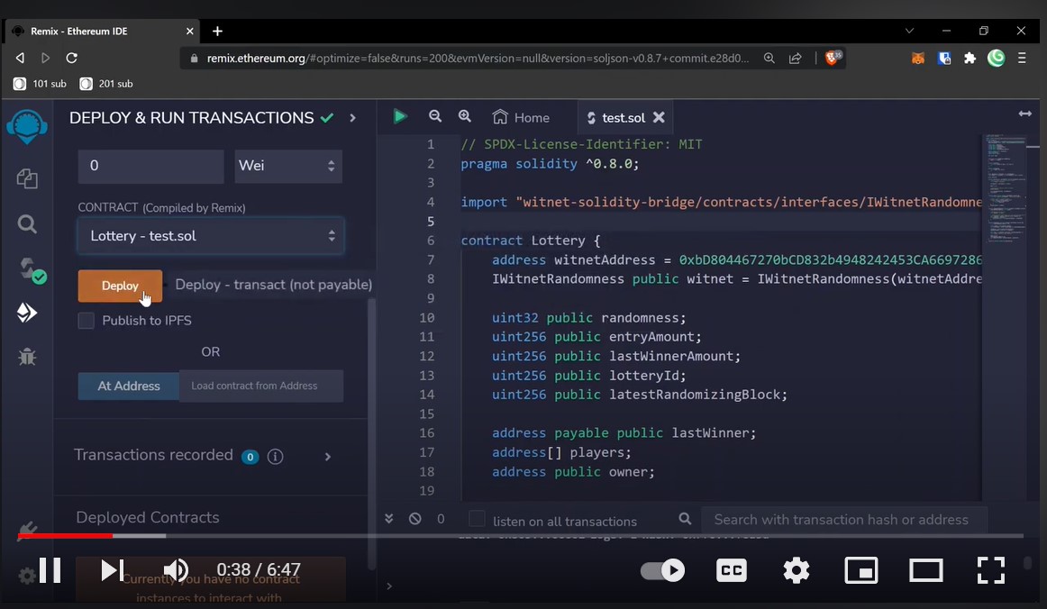The image size is (1047, 609).
Task: Open File Explorer sidebar icon
Action: (x=27, y=178)
